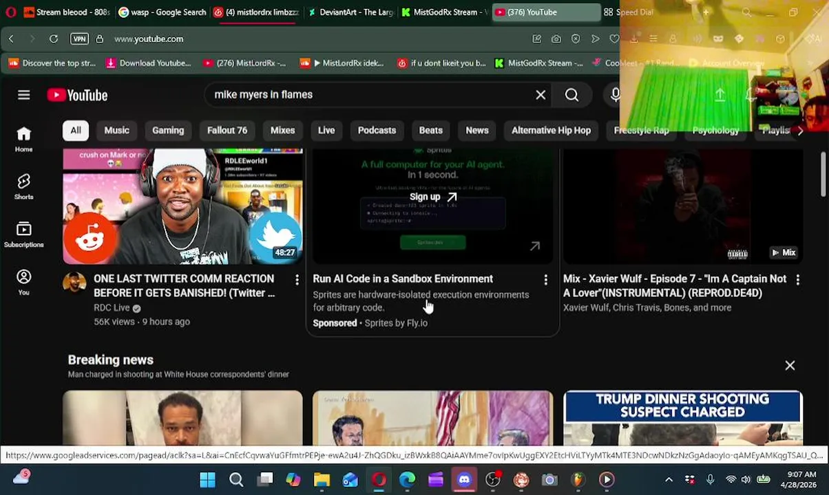Select the News filter chip

[477, 130]
